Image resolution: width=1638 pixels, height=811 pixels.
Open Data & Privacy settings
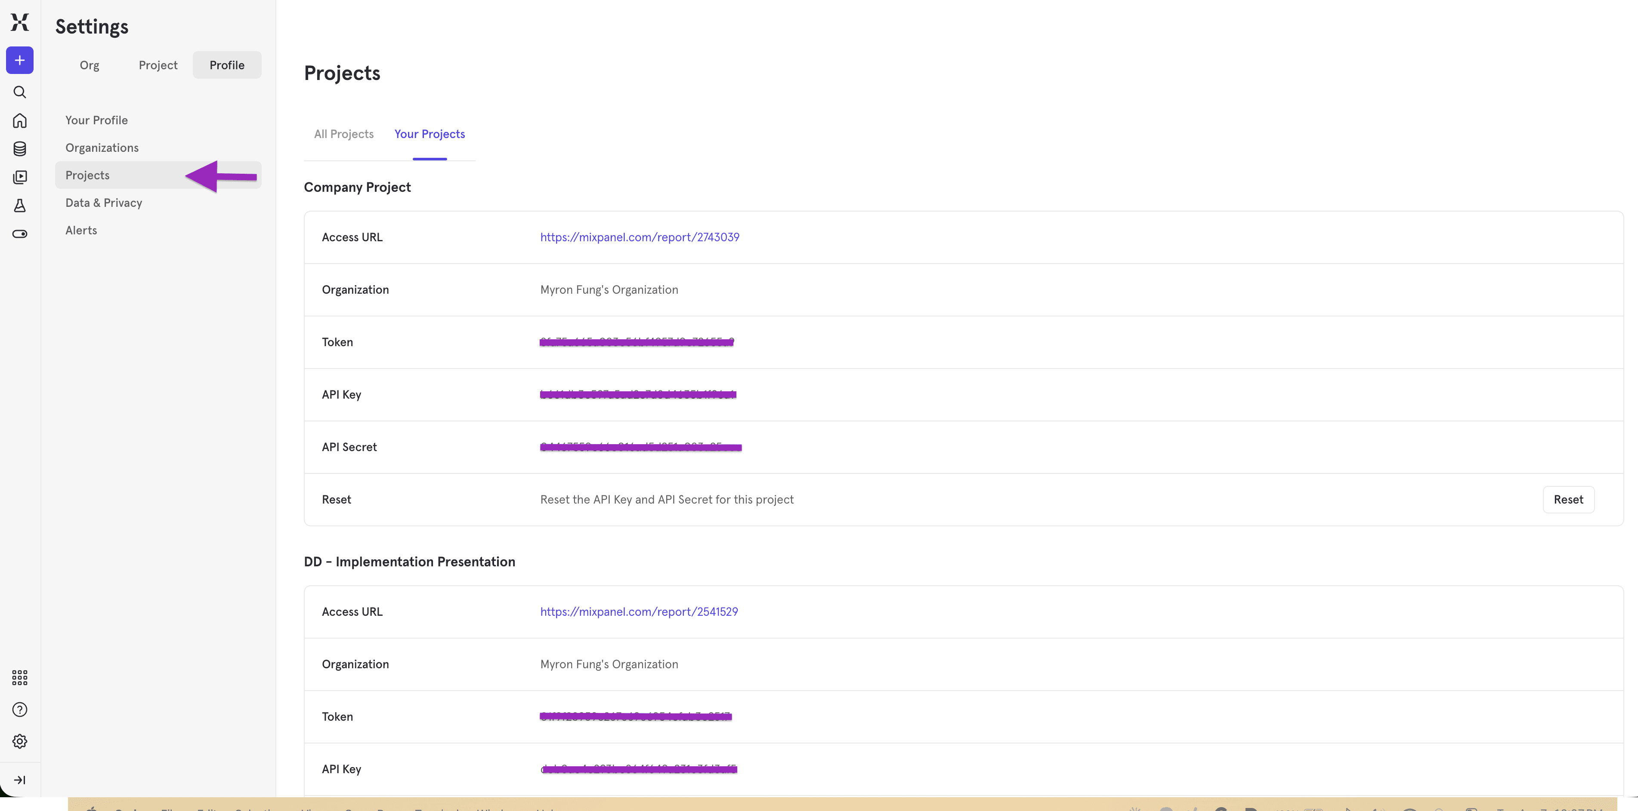(x=104, y=202)
